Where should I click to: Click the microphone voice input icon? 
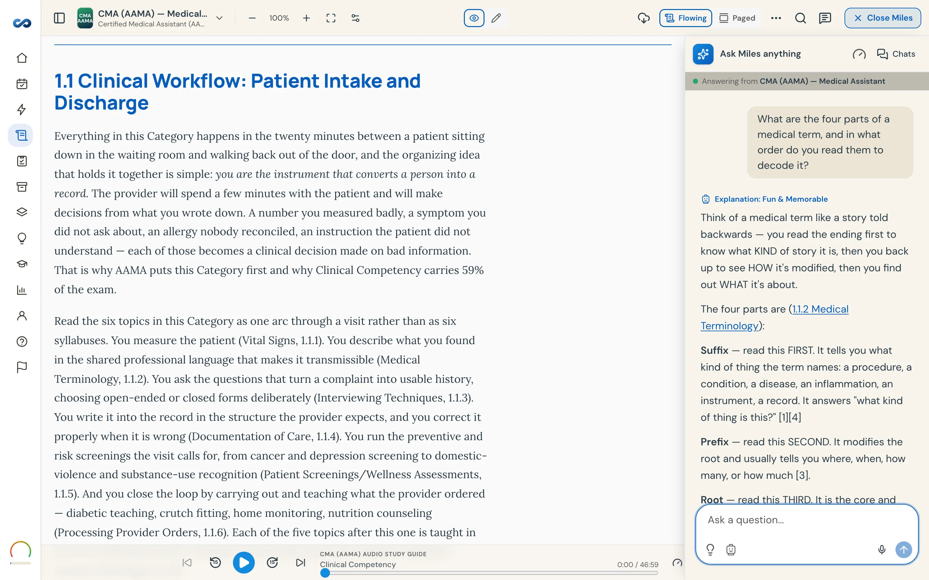(x=882, y=550)
